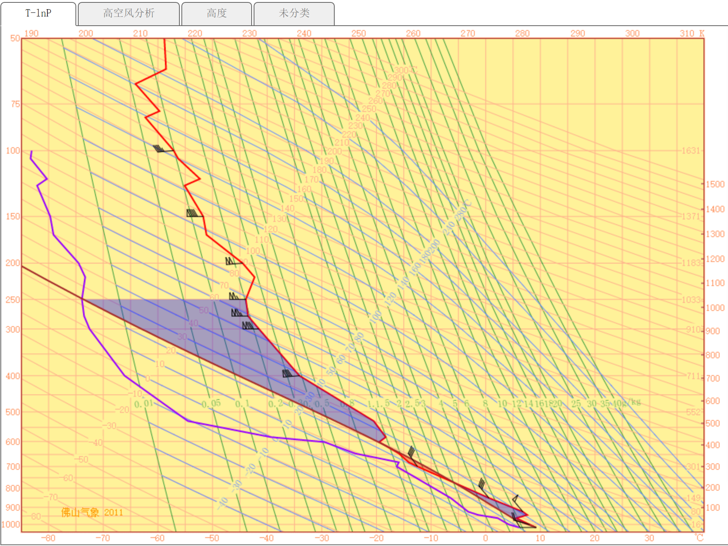Pick the wind barb at 200 hPa
This screenshot has width=728, height=546.
coord(232,262)
